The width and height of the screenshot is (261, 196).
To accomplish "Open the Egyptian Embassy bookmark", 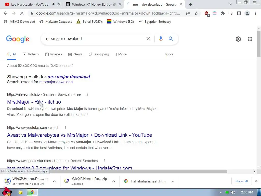I will tap(155, 22).
